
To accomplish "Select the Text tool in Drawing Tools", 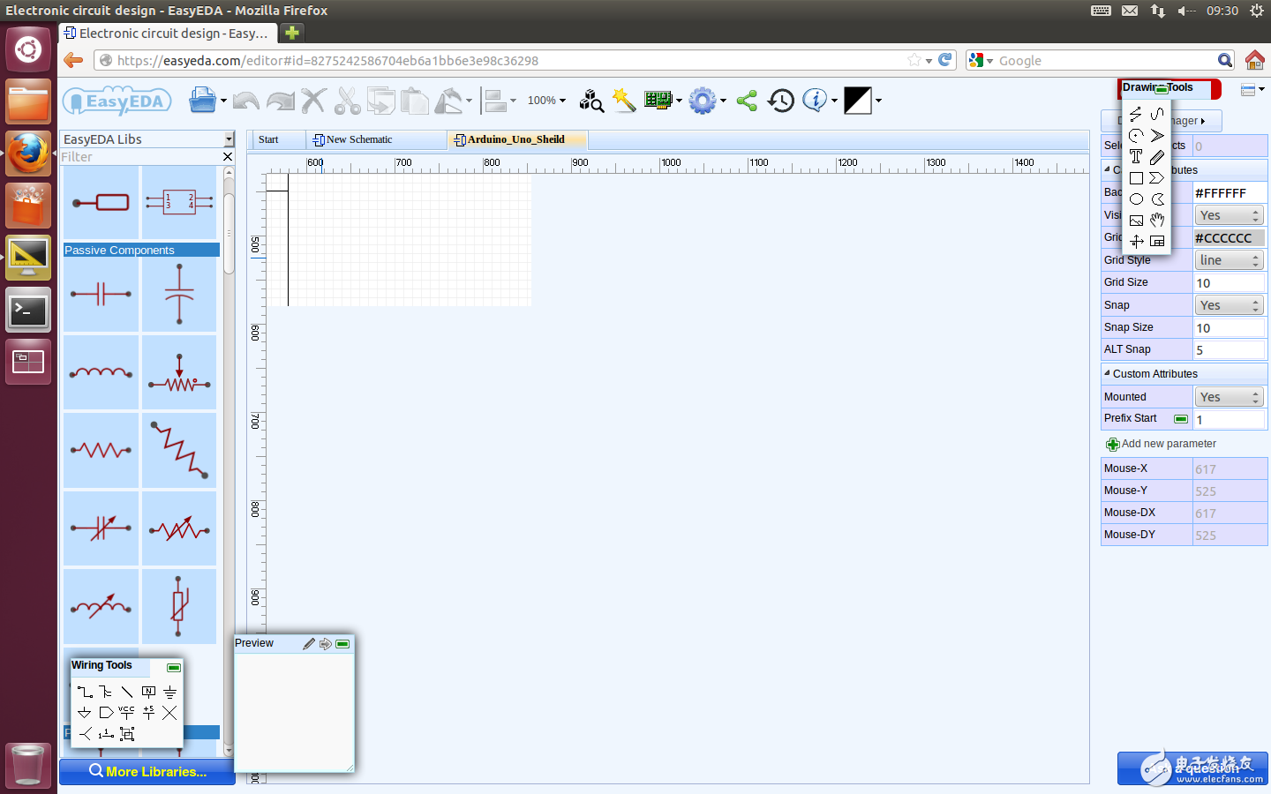I will tap(1135, 156).
